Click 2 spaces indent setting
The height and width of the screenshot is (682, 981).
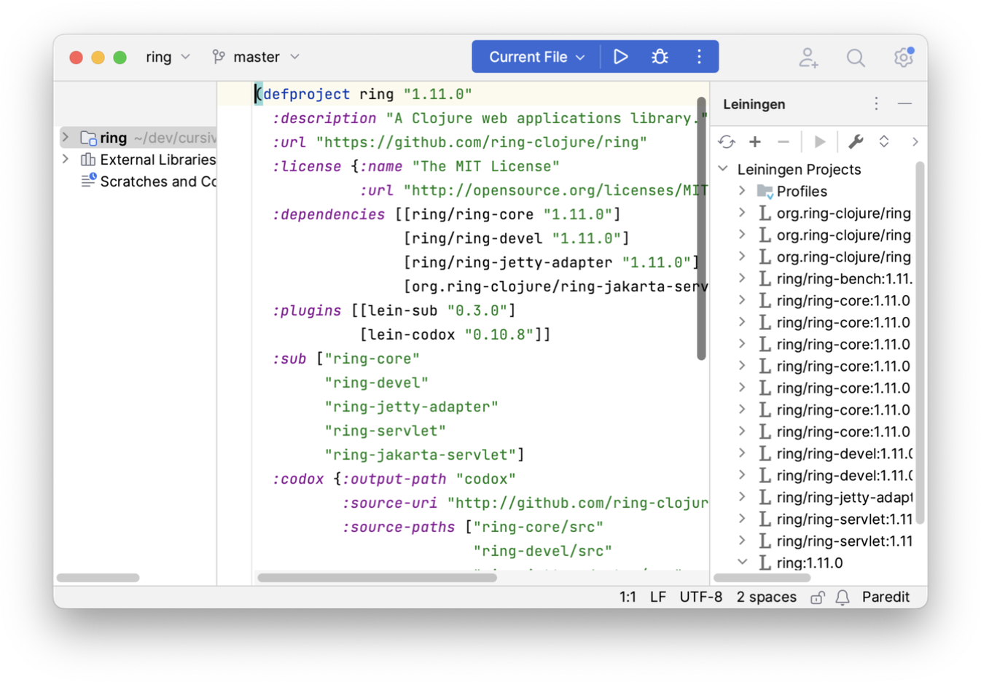click(x=766, y=597)
